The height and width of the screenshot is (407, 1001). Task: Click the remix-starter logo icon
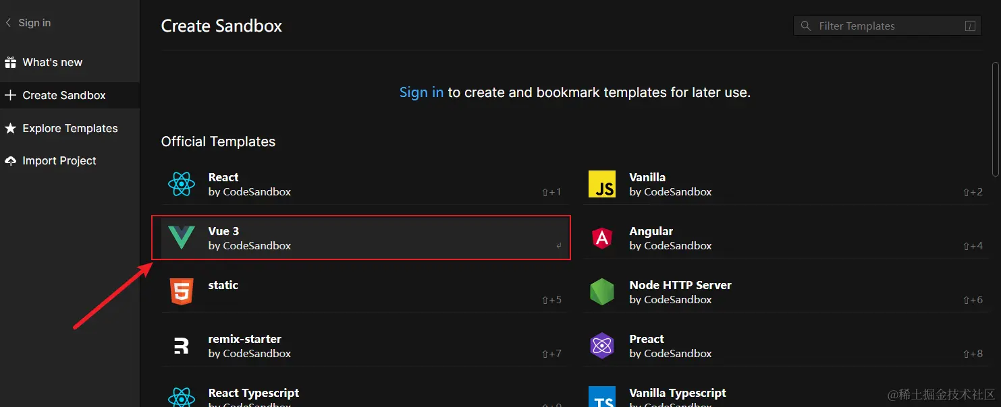point(182,346)
